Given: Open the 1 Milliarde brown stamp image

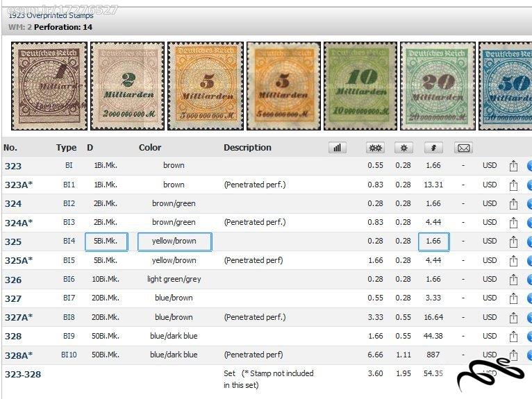Looking at the screenshot, I should [49, 86].
